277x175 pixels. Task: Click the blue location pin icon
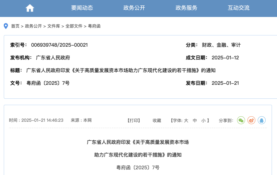[x=6, y=26]
